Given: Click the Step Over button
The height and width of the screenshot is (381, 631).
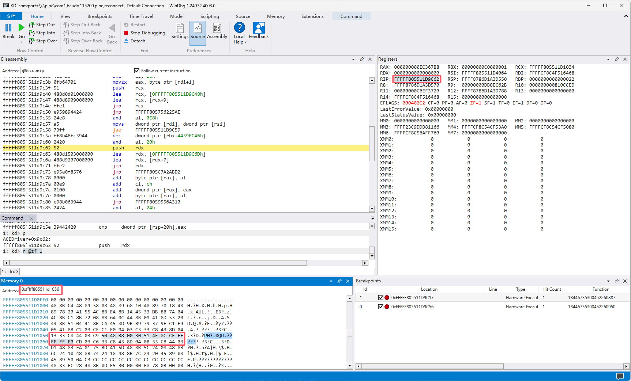Looking at the screenshot, I should [x=43, y=41].
